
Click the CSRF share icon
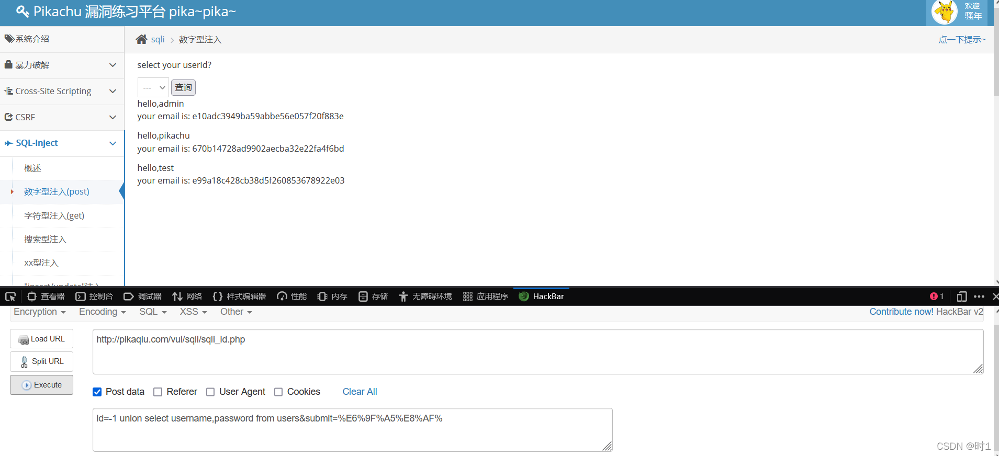[9, 117]
